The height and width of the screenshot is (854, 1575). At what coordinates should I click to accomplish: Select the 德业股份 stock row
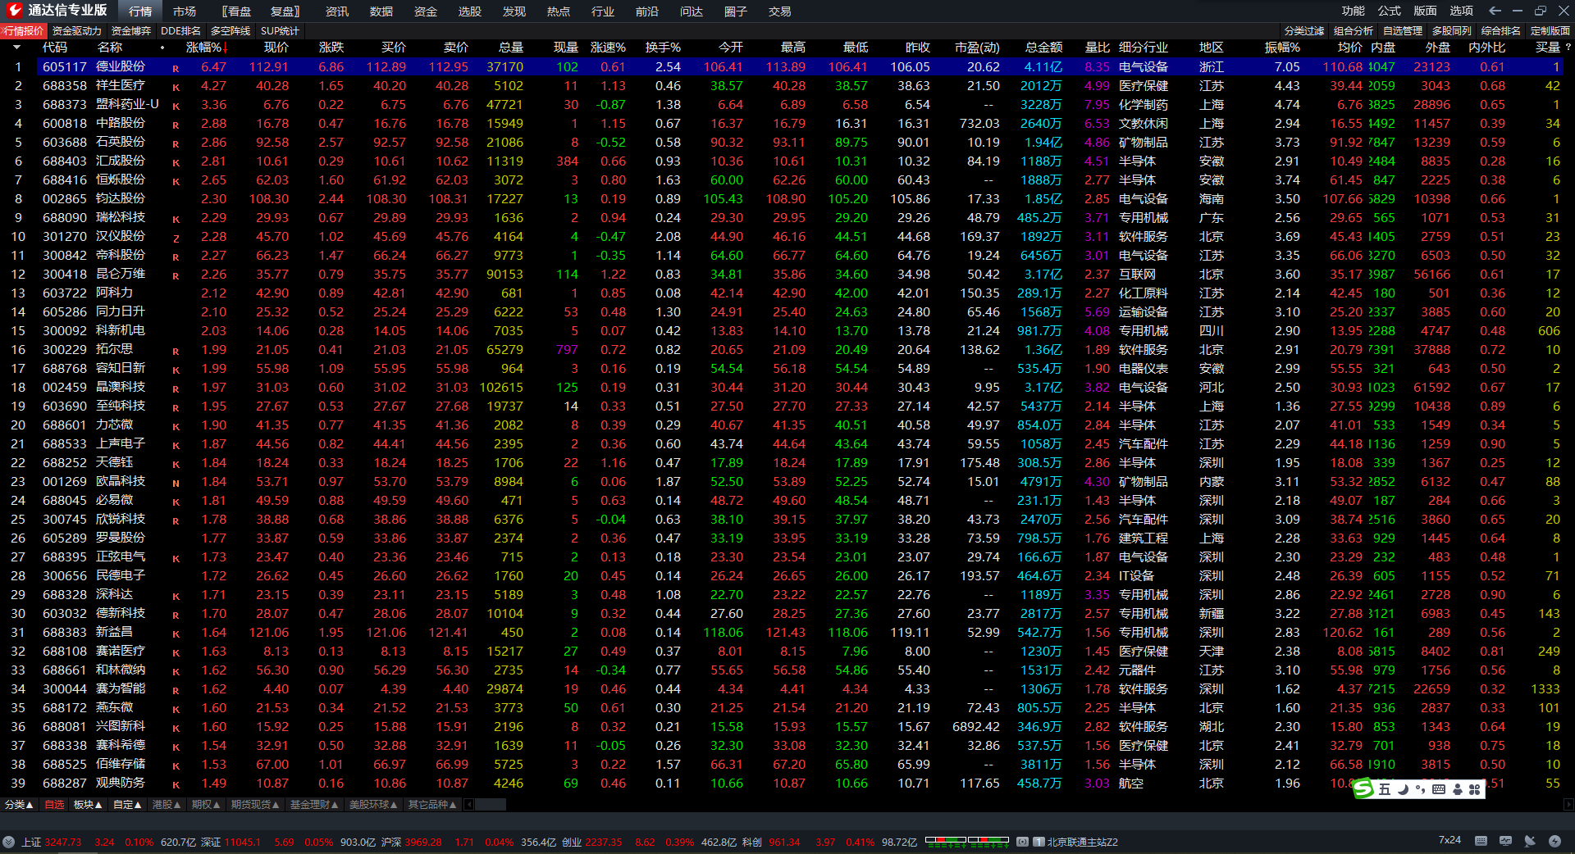[x=800, y=66]
